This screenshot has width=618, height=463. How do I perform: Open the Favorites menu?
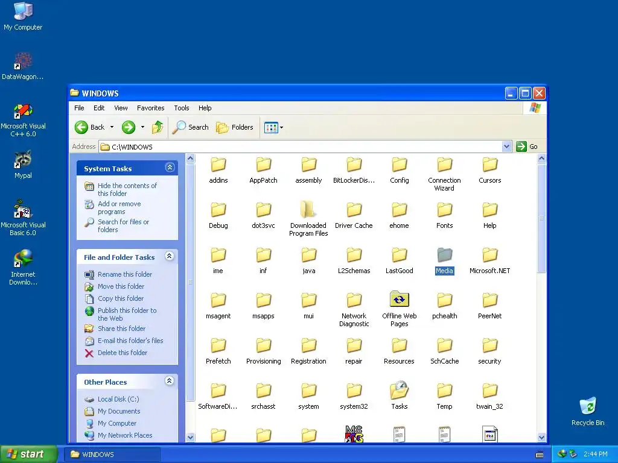pos(150,108)
